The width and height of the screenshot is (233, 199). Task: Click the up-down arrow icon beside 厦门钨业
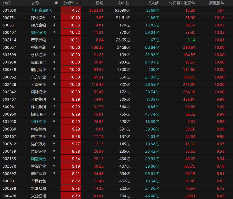(54, 69)
